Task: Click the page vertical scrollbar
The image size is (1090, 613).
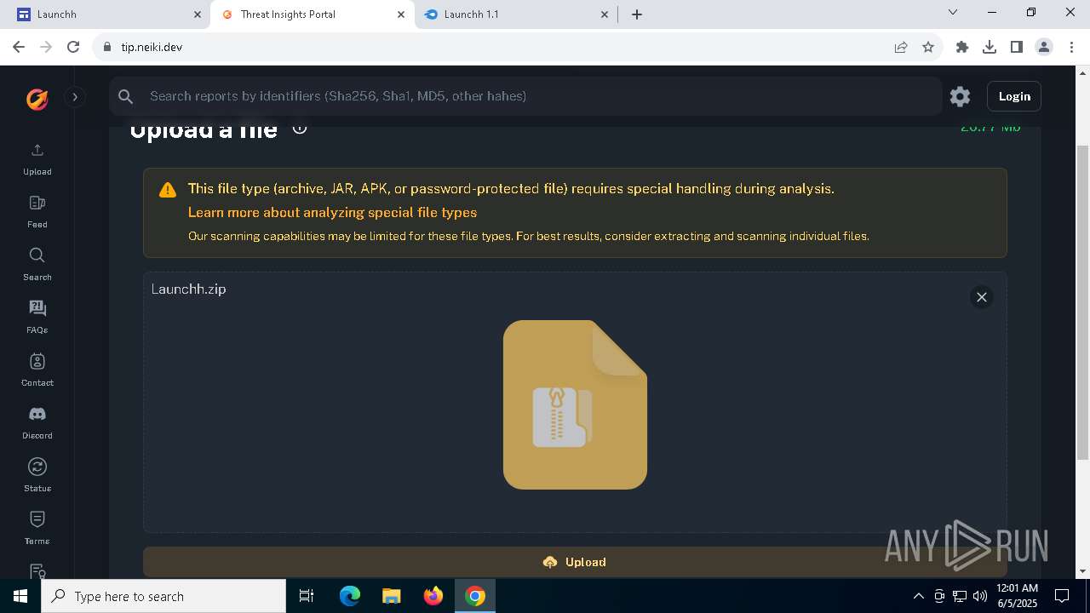Action: tap(1082, 302)
